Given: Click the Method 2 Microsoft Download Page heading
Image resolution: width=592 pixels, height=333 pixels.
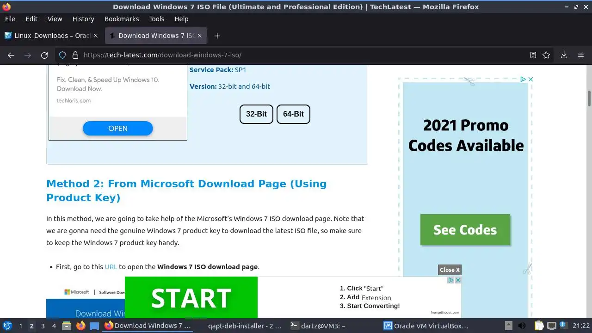Looking at the screenshot, I should pos(186,191).
